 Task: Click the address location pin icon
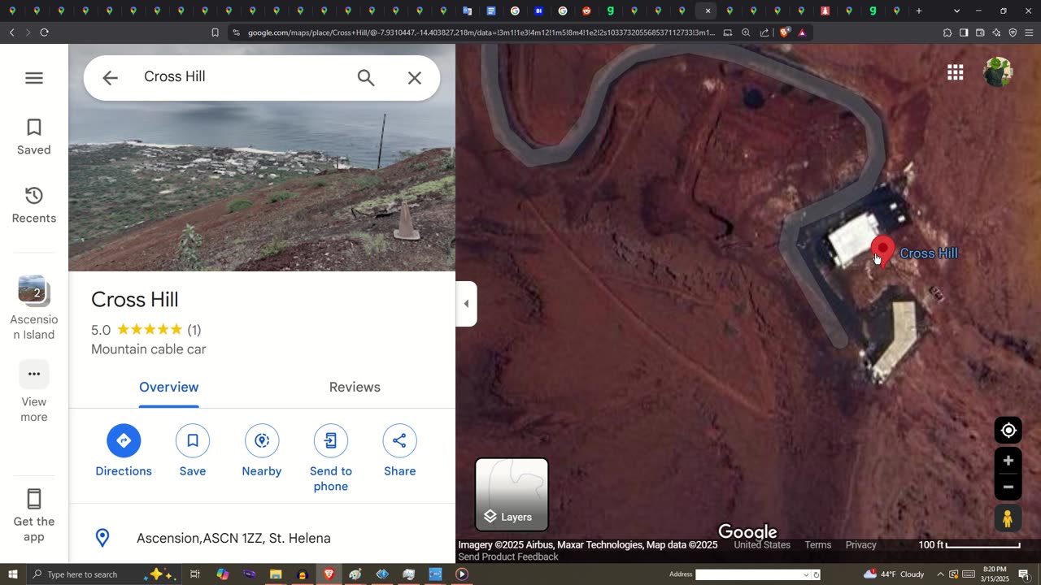click(x=102, y=538)
